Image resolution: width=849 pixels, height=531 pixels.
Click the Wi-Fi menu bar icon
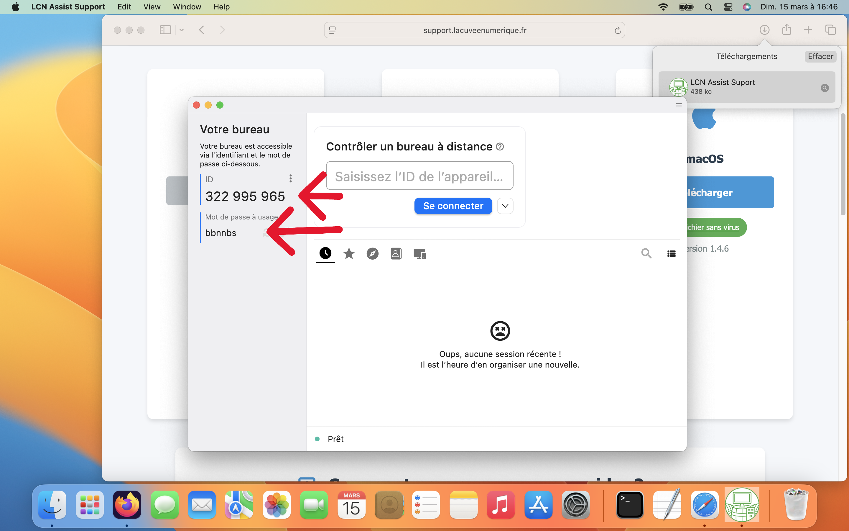pos(663,7)
